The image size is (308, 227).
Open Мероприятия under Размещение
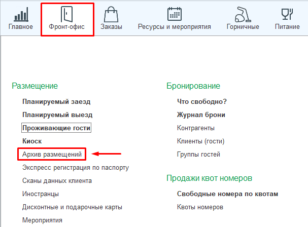pos(42,220)
